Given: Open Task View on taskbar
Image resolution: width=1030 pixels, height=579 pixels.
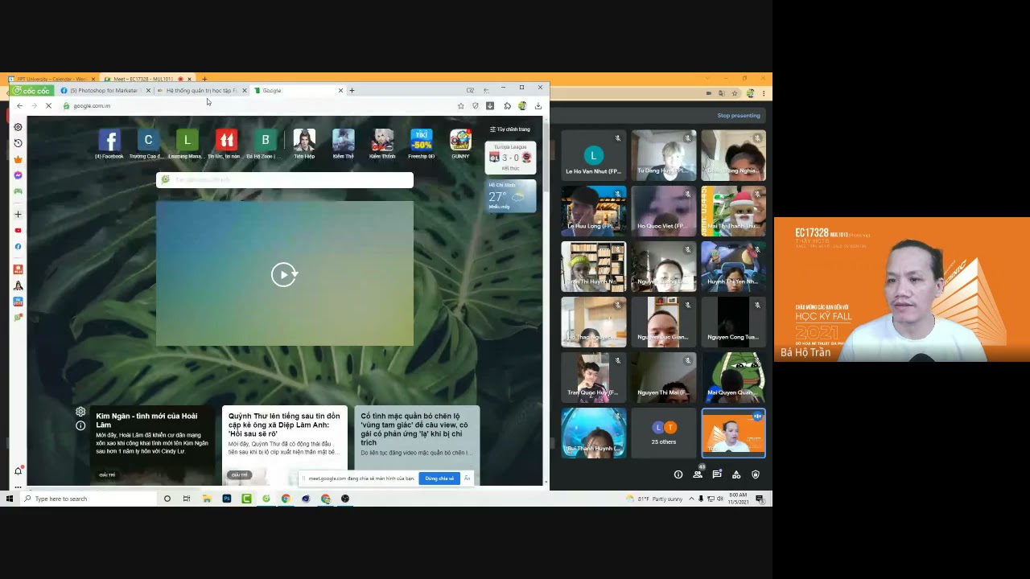Looking at the screenshot, I should (187, 499).
